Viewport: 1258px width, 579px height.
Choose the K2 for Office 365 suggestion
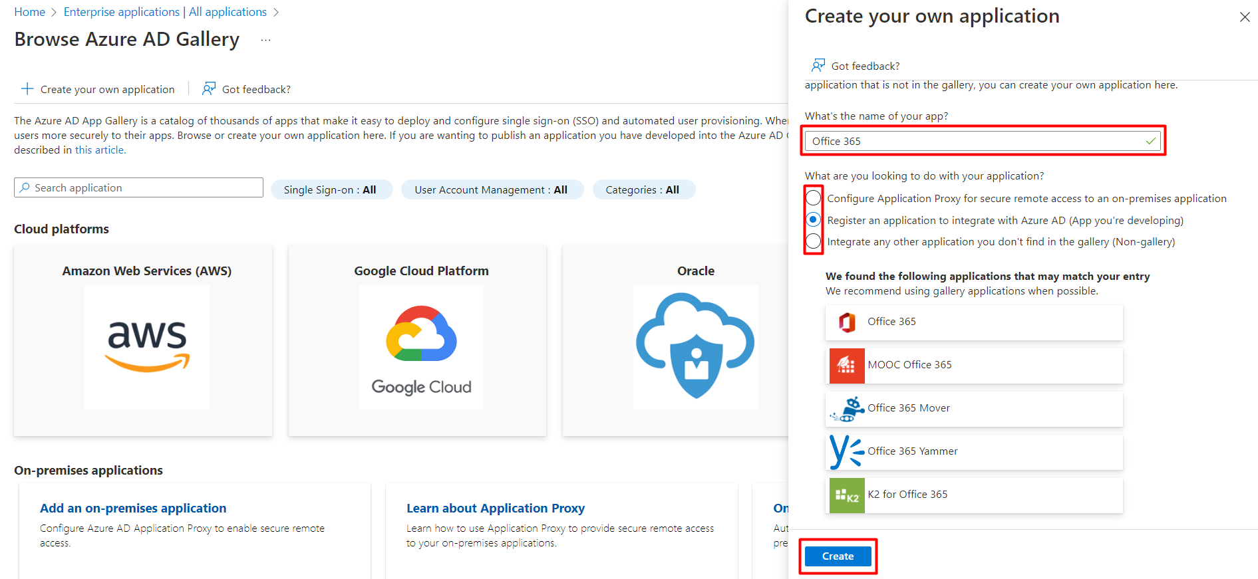(x=974, y=495)
